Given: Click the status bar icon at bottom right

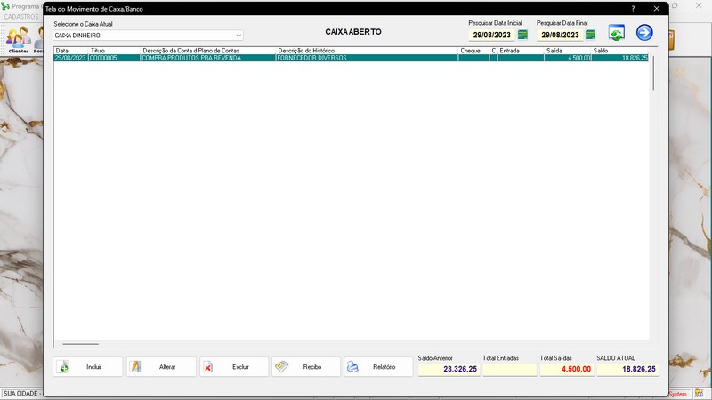Looking at the screenshot, I should pos(699,394).
